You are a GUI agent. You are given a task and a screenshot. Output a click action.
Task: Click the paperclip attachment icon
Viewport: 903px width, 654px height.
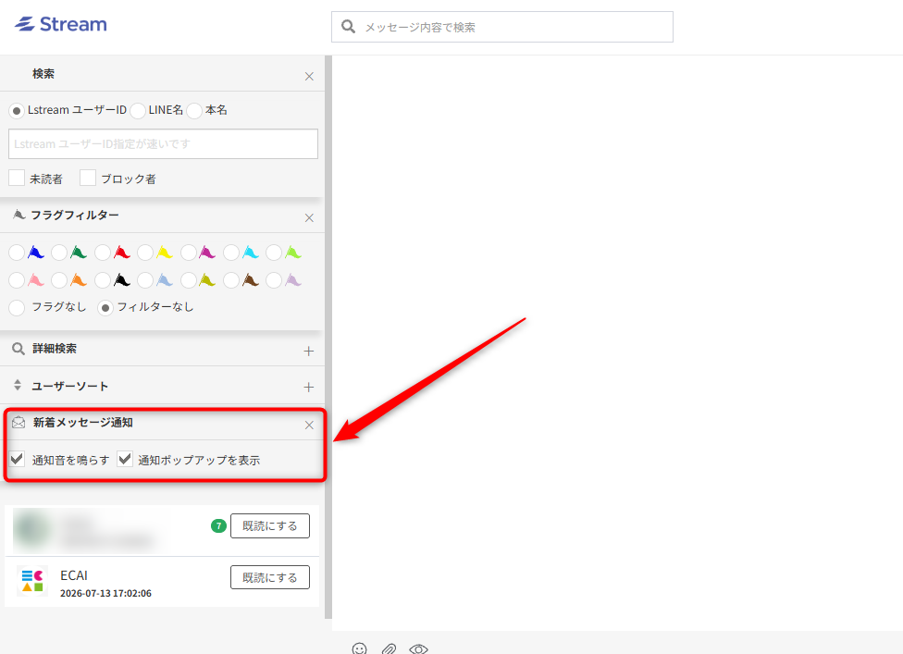[x=389, y=648]
